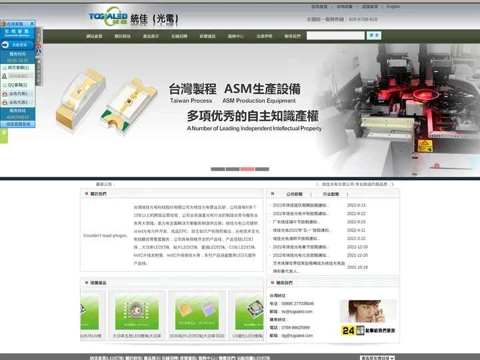Open 關於統佳 menu item
The height and width of the screenshot is (360, 480).
[x=123, y=36]
